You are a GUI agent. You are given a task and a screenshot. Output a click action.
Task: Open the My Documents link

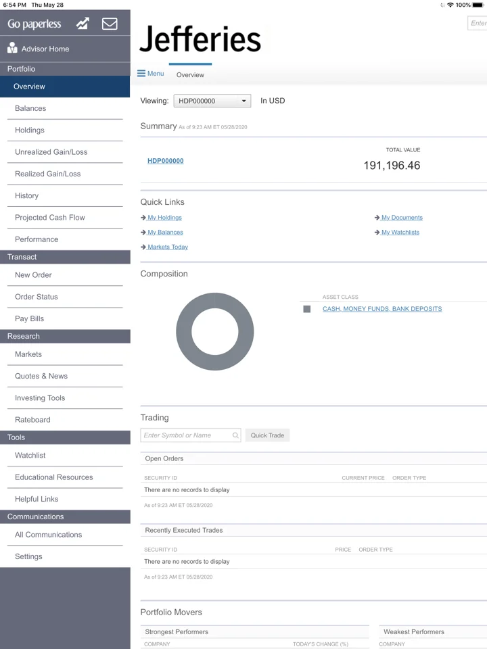click(x=402, y=217)
